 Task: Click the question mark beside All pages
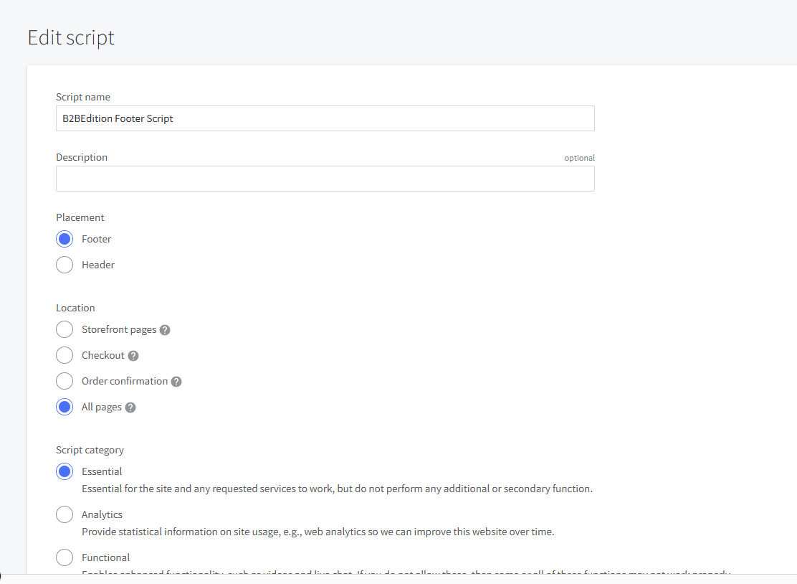[x=130, y=408]
